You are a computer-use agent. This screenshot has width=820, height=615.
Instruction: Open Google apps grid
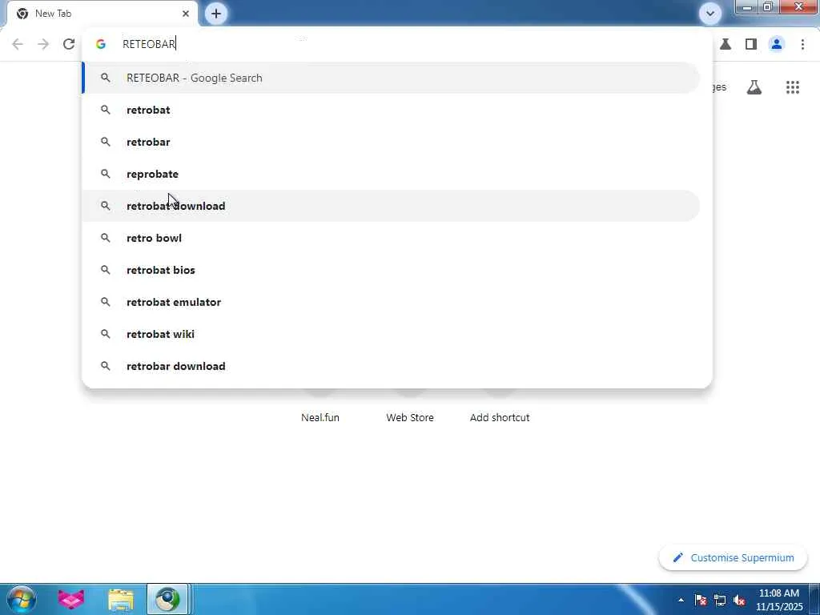792,87
